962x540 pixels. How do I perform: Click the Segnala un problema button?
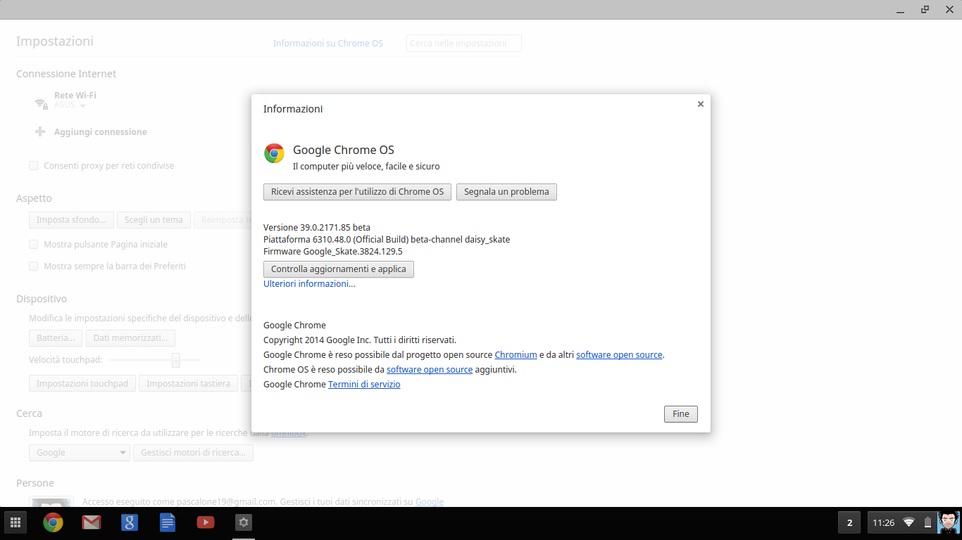506,192
